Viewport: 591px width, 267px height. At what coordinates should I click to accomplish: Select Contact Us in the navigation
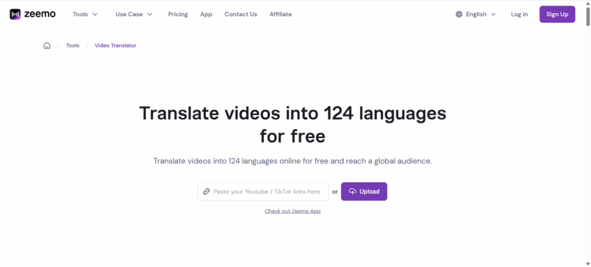241,14
